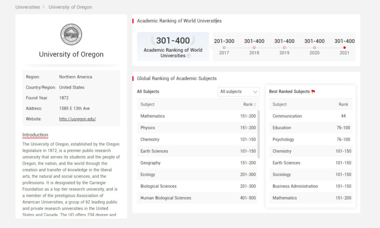Viewport: 380px width, 228px height.
Task: Select the 2019 ranking timeline point
Action: point(284,48)
